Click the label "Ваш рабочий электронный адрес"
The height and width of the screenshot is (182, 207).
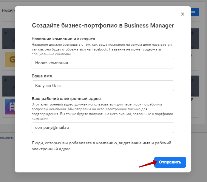coord(66,99)
